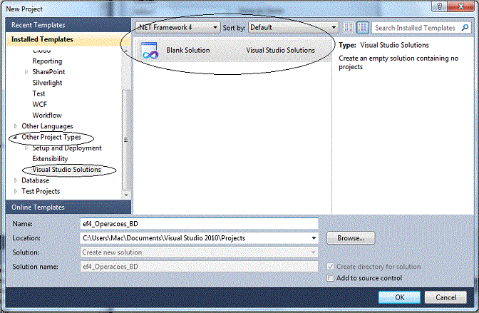Open the Sort by Default dropdown
Image resolution: width=479 pixels, height=313 pixels.
293,28
